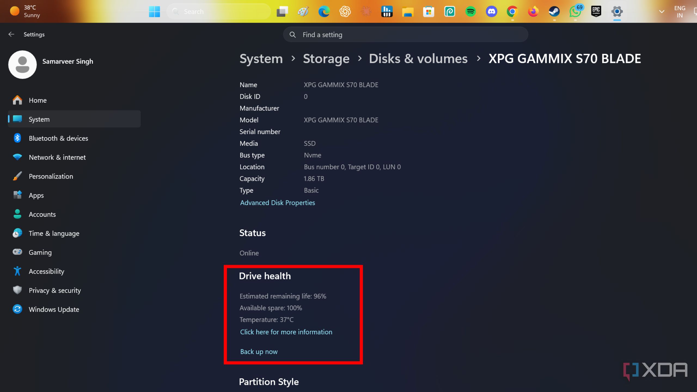Launch Epic Games from the taskbar
The image size is (697, 392).
[x=596, y=11]
